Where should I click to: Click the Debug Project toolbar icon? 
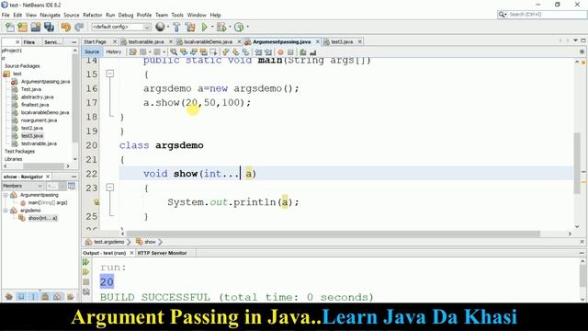pos(221,27)
